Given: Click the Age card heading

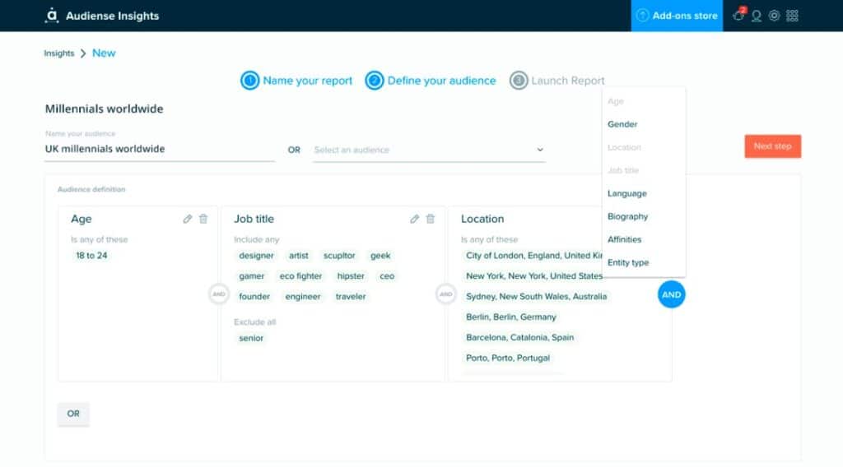Looking at the screenshot, I should 82,219.
